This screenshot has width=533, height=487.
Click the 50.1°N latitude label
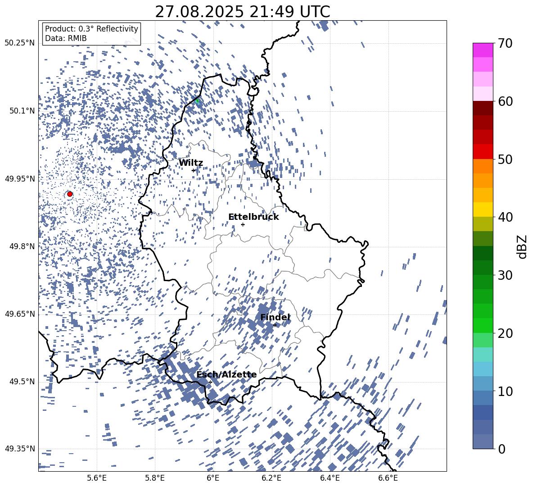click(x=23, y=111)
